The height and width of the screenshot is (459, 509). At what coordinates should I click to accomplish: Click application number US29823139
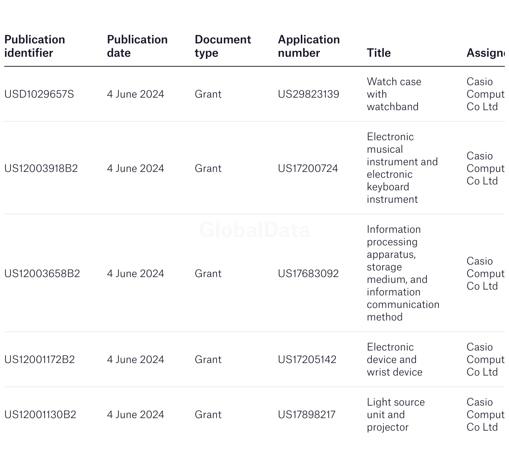[x=309, y=94]
